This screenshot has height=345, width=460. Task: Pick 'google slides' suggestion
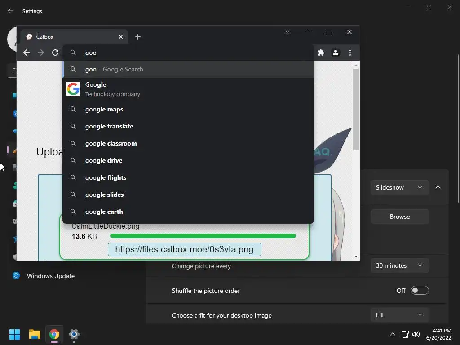pyautogui.click(x=188, y=195)
